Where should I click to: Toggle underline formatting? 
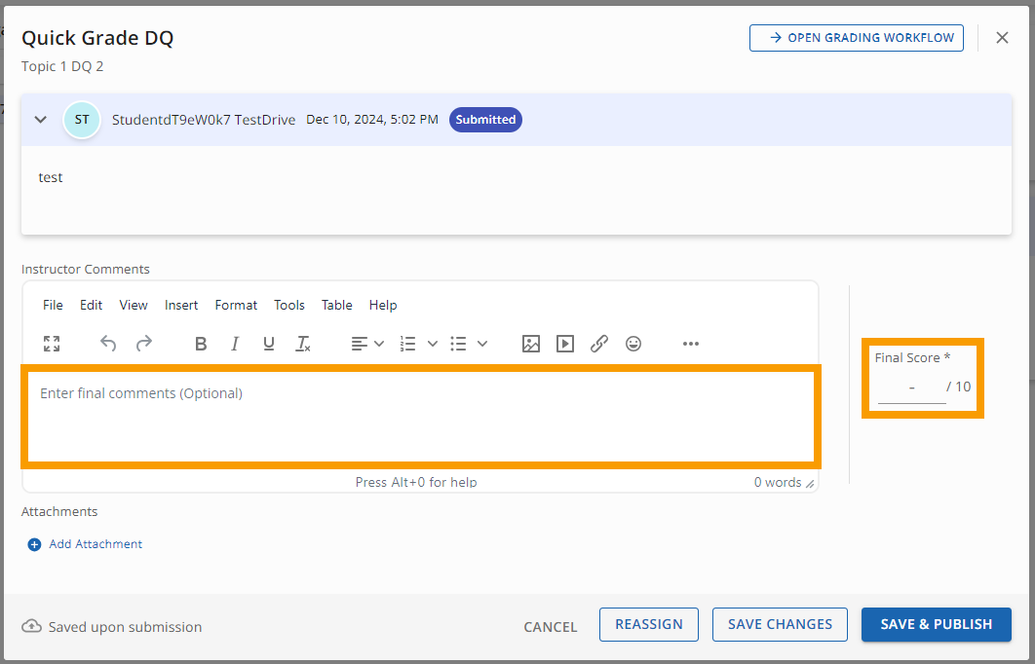click(269, 344)
